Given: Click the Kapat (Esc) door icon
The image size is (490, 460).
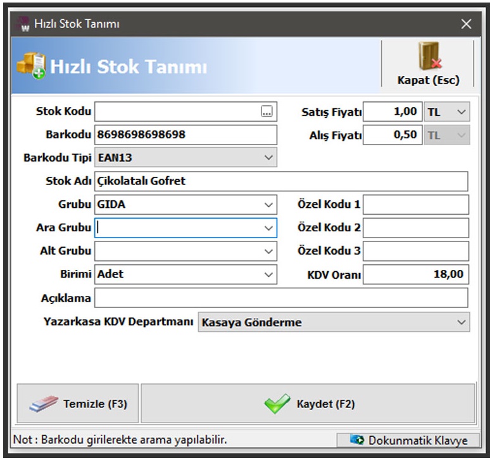Looking at the screenshot, I should (428, 56).
